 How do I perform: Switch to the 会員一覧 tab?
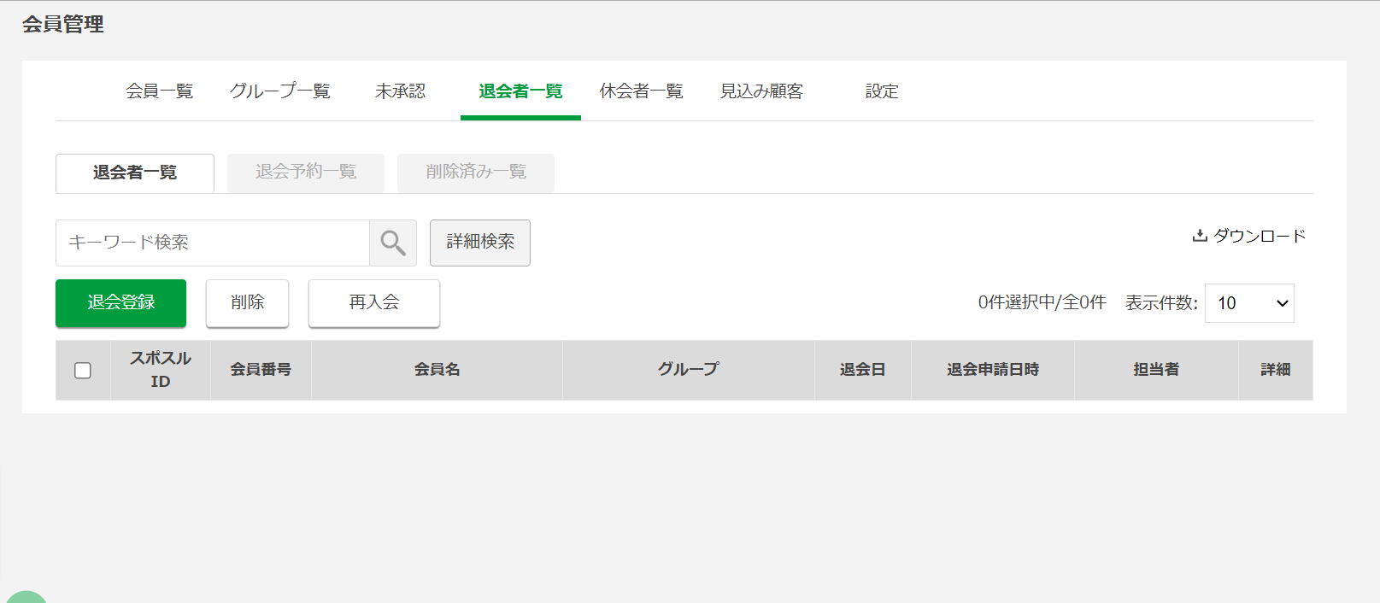pos(160,91)
